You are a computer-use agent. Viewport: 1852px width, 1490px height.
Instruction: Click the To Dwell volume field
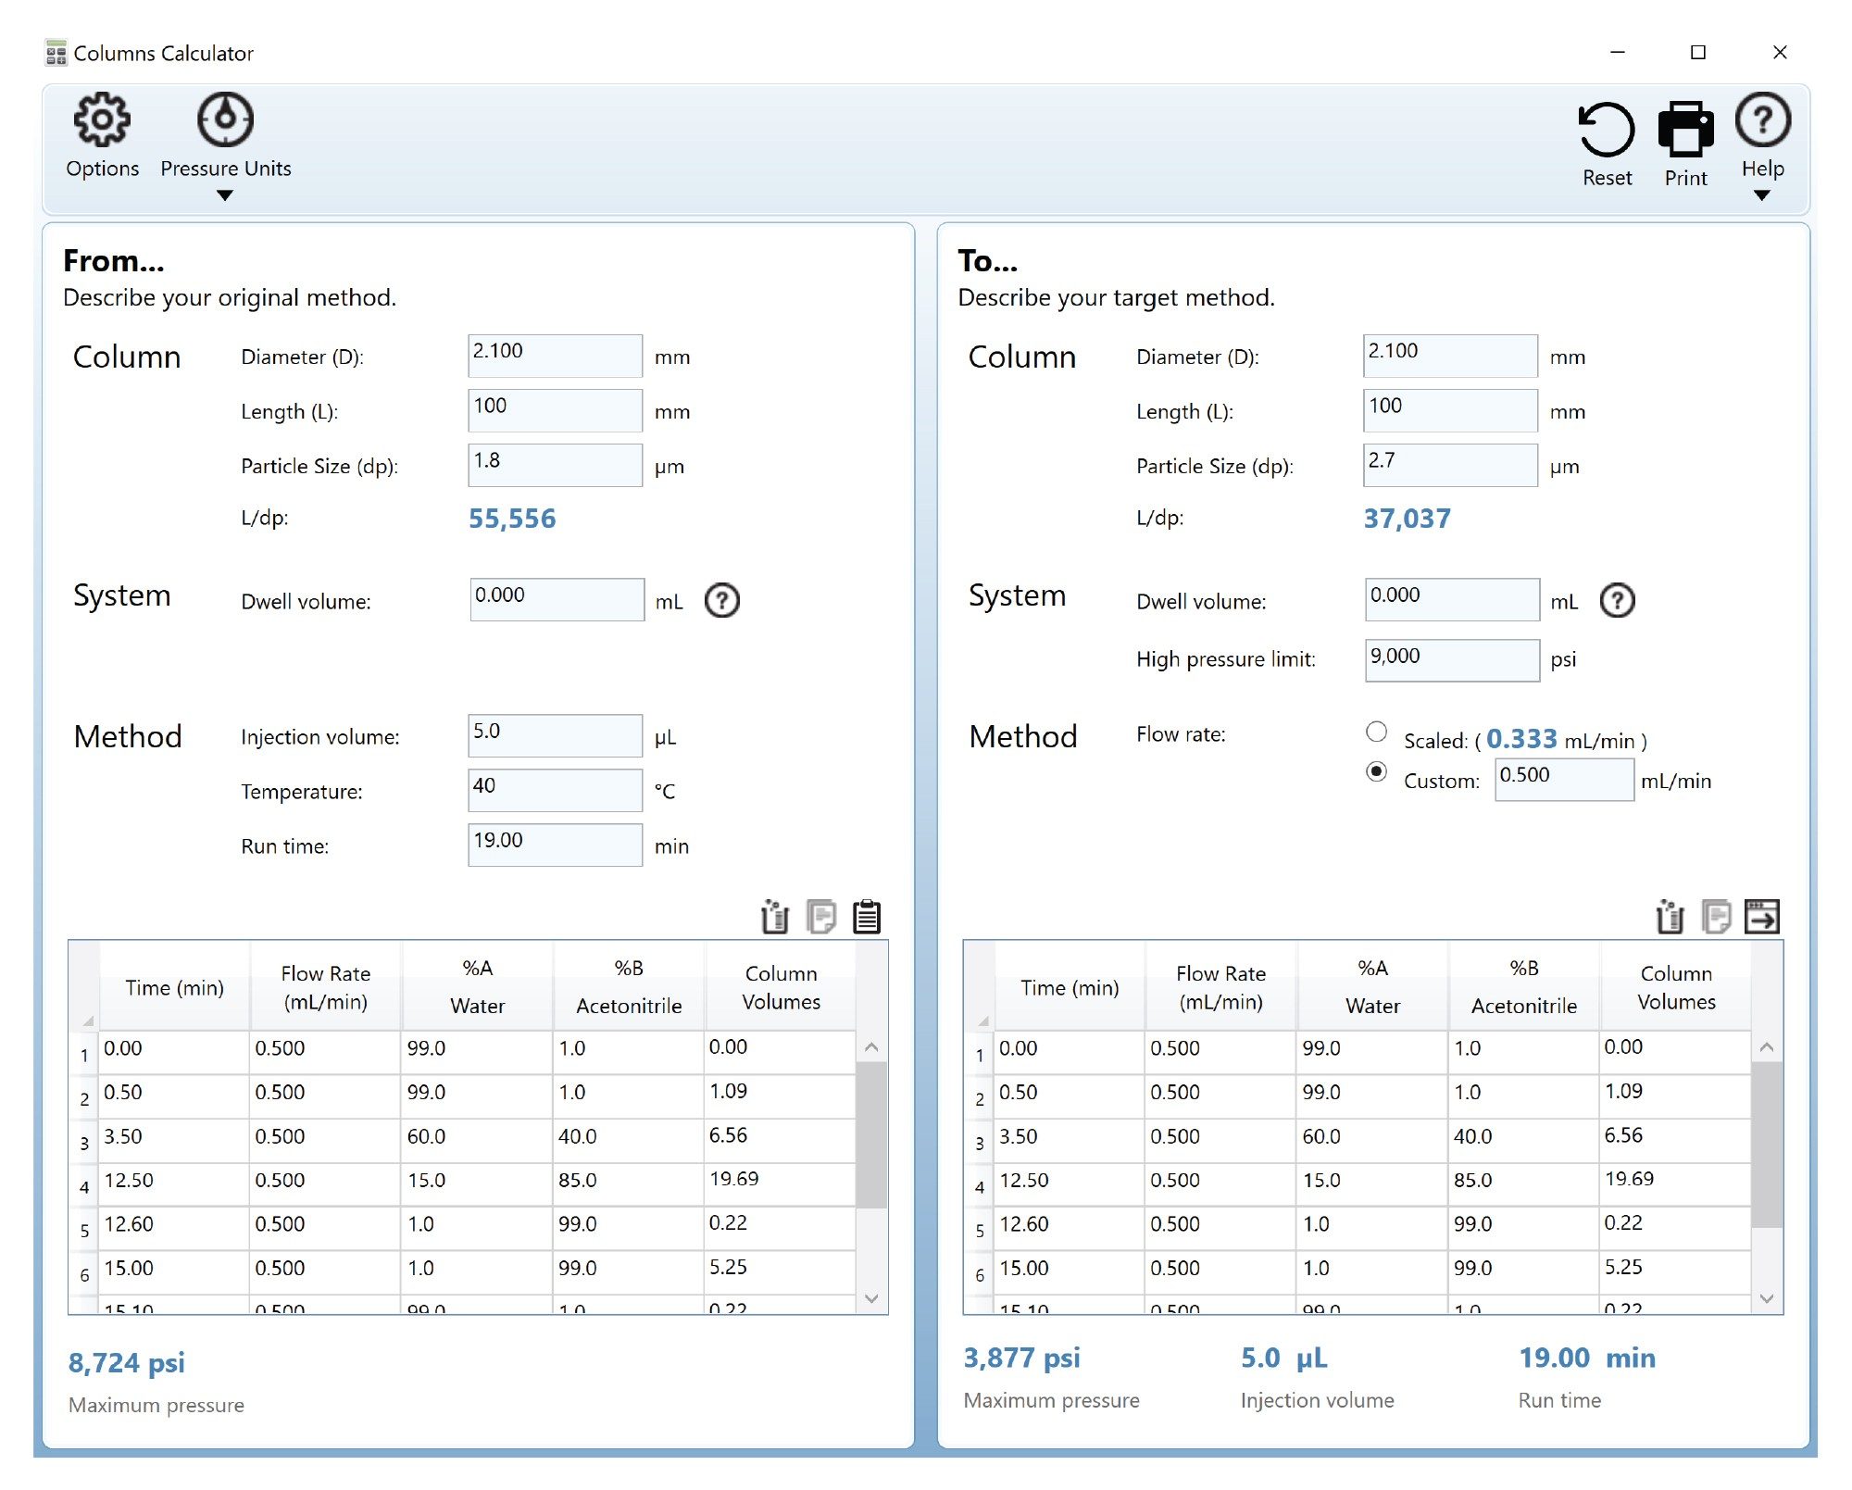tap(1452, 600)
